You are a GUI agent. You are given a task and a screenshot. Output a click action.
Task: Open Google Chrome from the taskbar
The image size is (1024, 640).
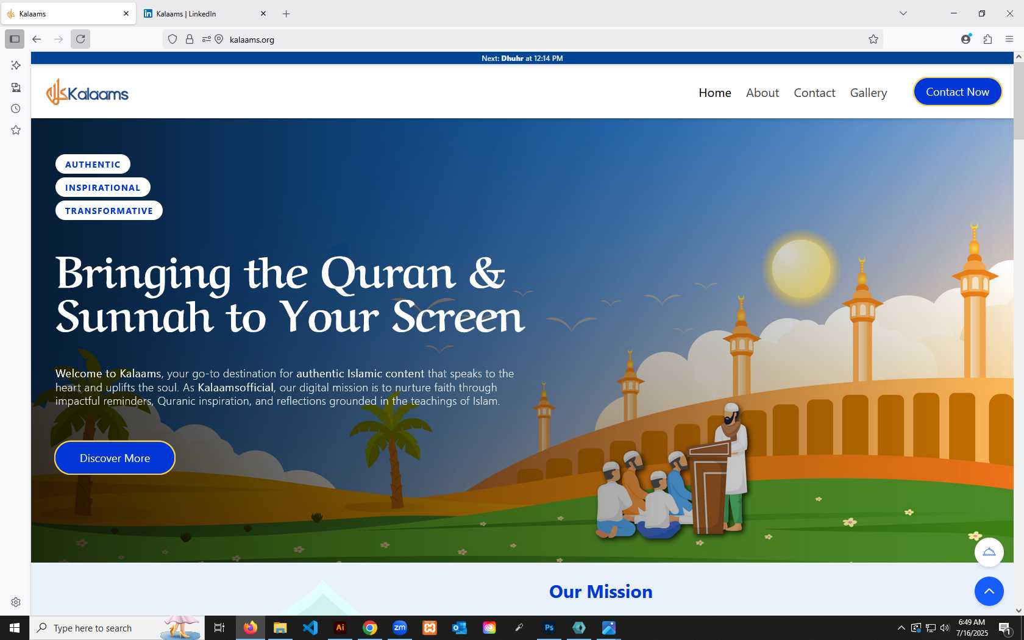pos(370,628)
